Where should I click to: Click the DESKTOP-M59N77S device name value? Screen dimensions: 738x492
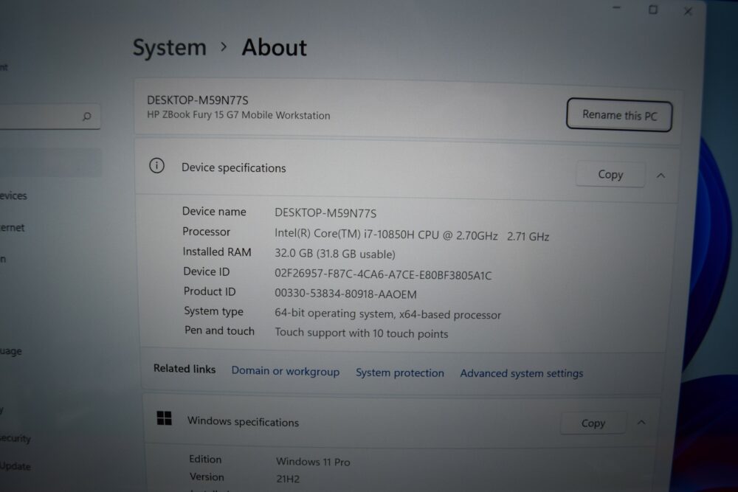coord(325,213)
